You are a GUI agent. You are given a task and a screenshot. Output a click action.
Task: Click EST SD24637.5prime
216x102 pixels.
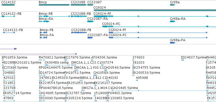click(182, 60)
